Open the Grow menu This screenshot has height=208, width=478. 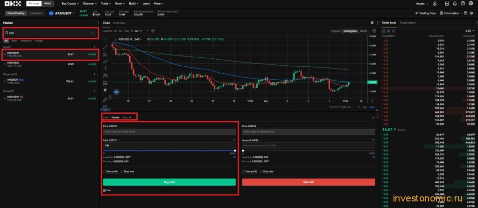(120, 4)
